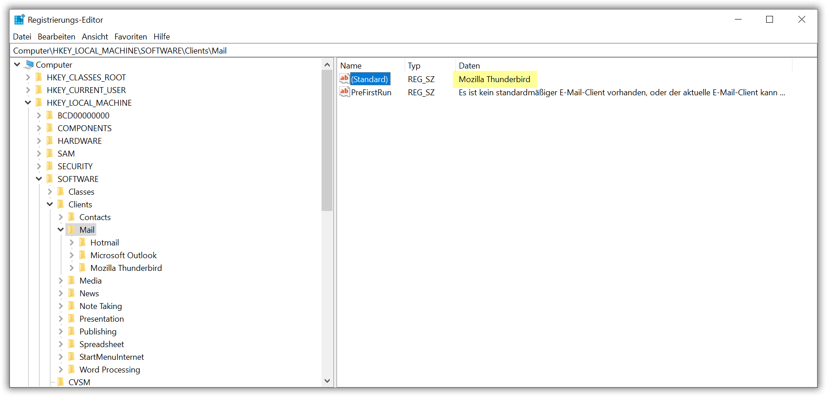827x397 pixels.
Task: Open the Hilfe menu
Action: (162, 36)
